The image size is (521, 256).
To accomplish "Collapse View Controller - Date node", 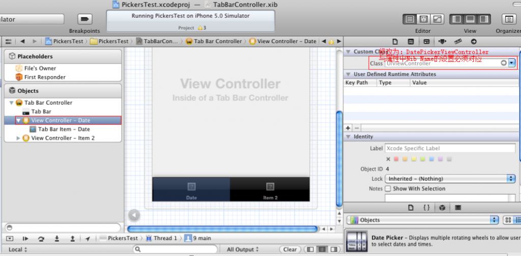I will point(19,120).
